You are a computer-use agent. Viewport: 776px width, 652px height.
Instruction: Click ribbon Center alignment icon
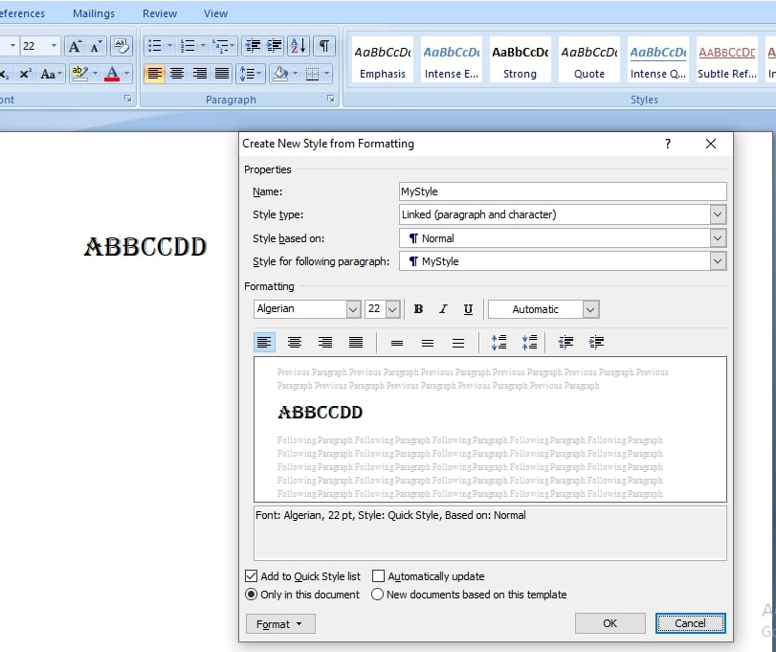pos(177,74)
